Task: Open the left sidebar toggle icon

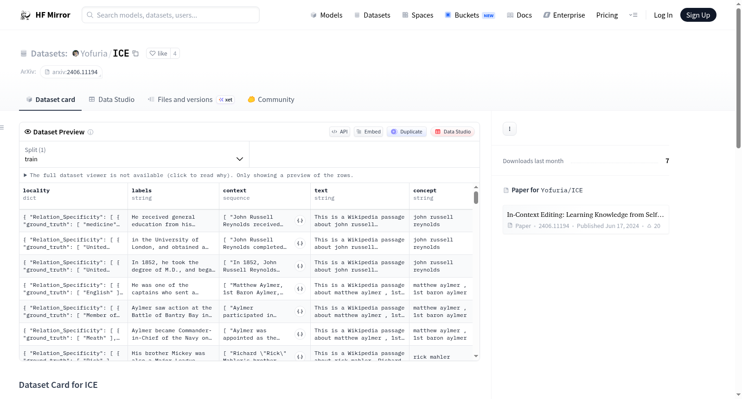Action: click(x=2, y=127)
